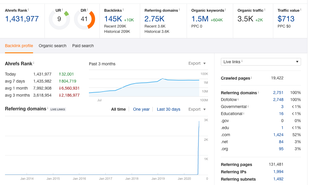Image resolution: width=311 pixels, height=185 pixels.
Task: Click info icon beside Governmental row
Action: pos(248,106)
